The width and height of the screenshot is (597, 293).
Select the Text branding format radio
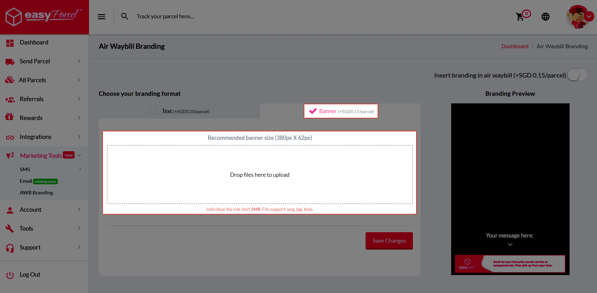[153, 111]
